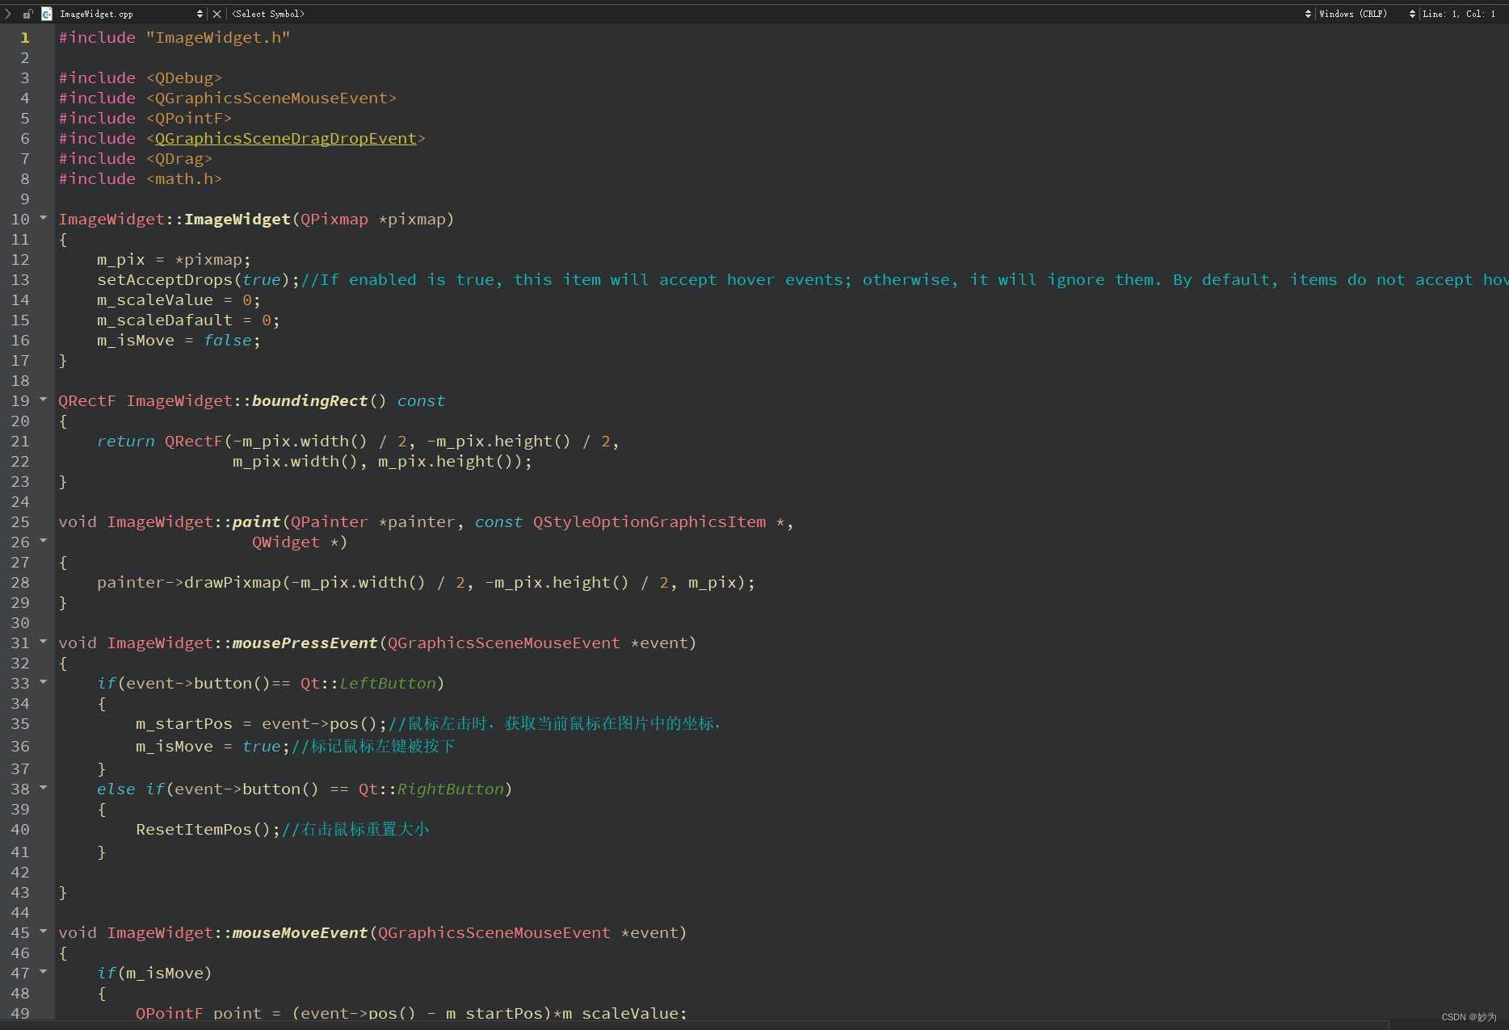Toggle the lock icon in the navigation bar
The height and width of the screenshot is (1030, 1509).
click(27, 14)
